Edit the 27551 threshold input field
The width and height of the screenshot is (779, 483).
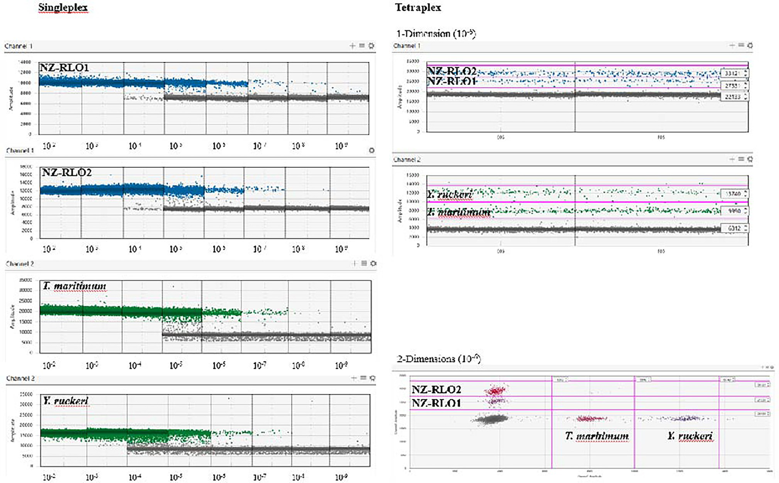point(733,86)
